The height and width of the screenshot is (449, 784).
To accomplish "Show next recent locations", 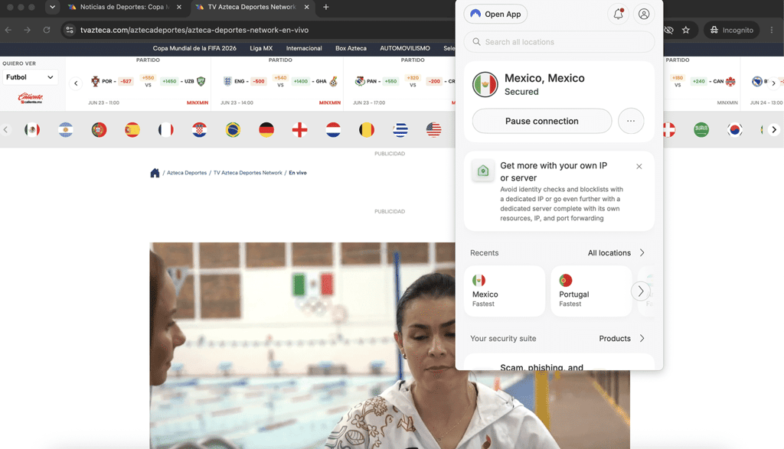I will pyautogui.click(x=641, y=291).
